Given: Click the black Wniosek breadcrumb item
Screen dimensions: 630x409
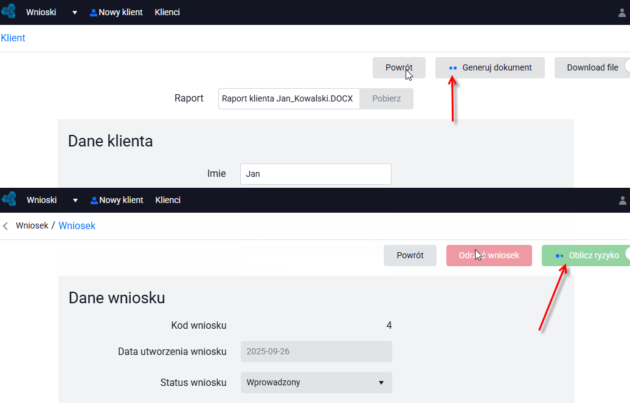Looking at the screenshot, I should coord(32,226).
